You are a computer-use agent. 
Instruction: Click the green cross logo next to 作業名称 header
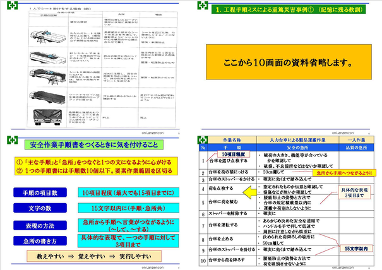tap(203, 140)
